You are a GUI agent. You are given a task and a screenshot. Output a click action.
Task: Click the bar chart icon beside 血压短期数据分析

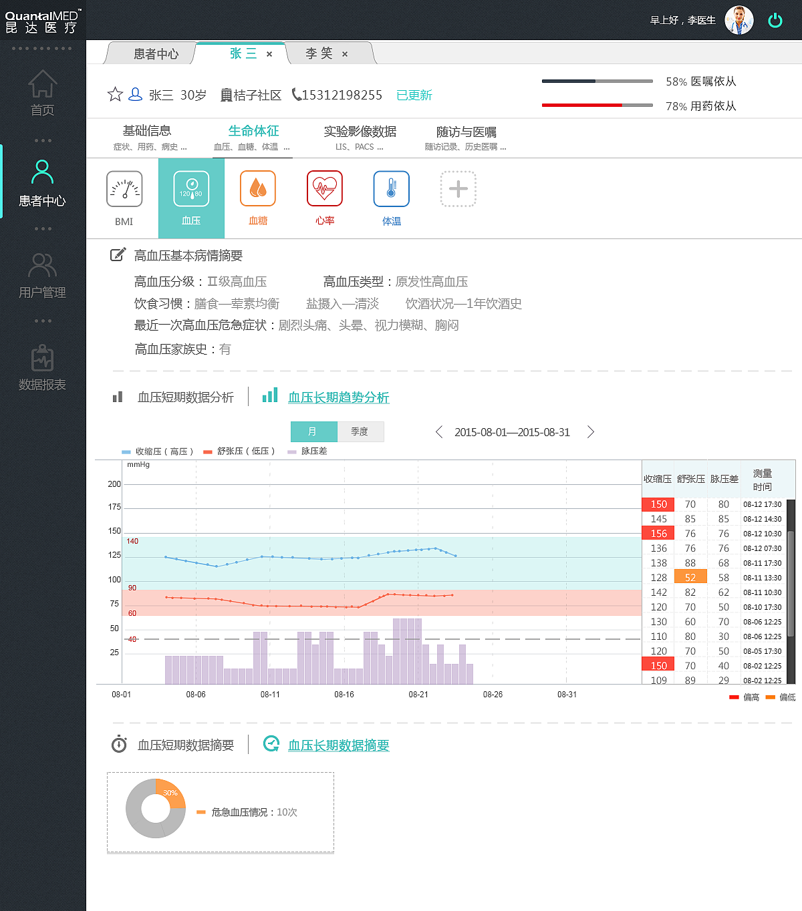118,397
